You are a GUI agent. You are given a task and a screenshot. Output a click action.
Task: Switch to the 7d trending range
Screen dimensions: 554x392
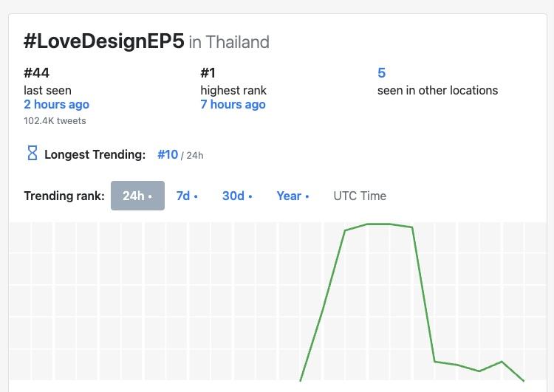click(187, 196)
